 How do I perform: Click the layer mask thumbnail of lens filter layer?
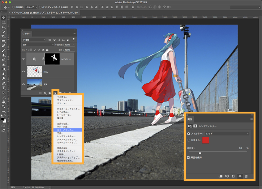51,58
